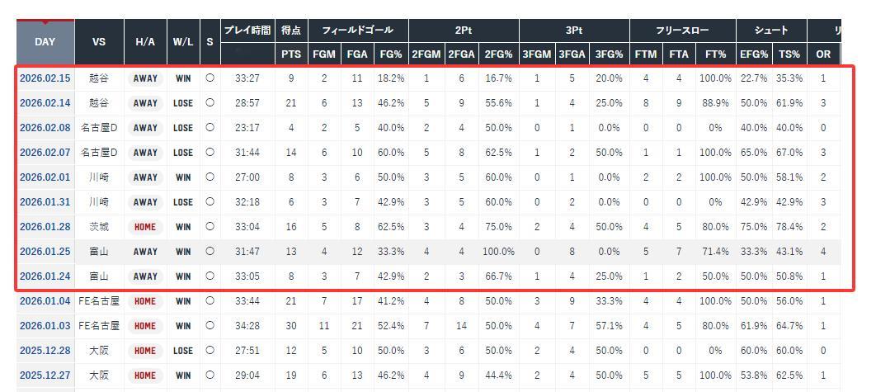Click the LOSE result for 2026.01.31 game
The image size is (876, 392).
click(x=182, y=202)
